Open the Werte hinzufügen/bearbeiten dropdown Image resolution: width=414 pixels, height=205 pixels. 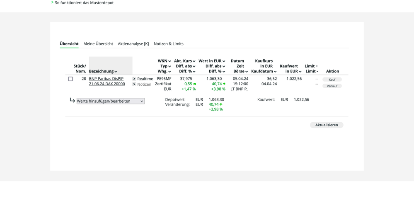click(110, 101)
